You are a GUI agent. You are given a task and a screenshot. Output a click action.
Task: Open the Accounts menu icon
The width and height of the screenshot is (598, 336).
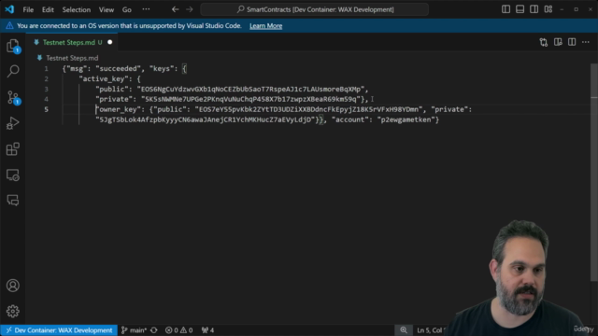(x=13, y=286)
